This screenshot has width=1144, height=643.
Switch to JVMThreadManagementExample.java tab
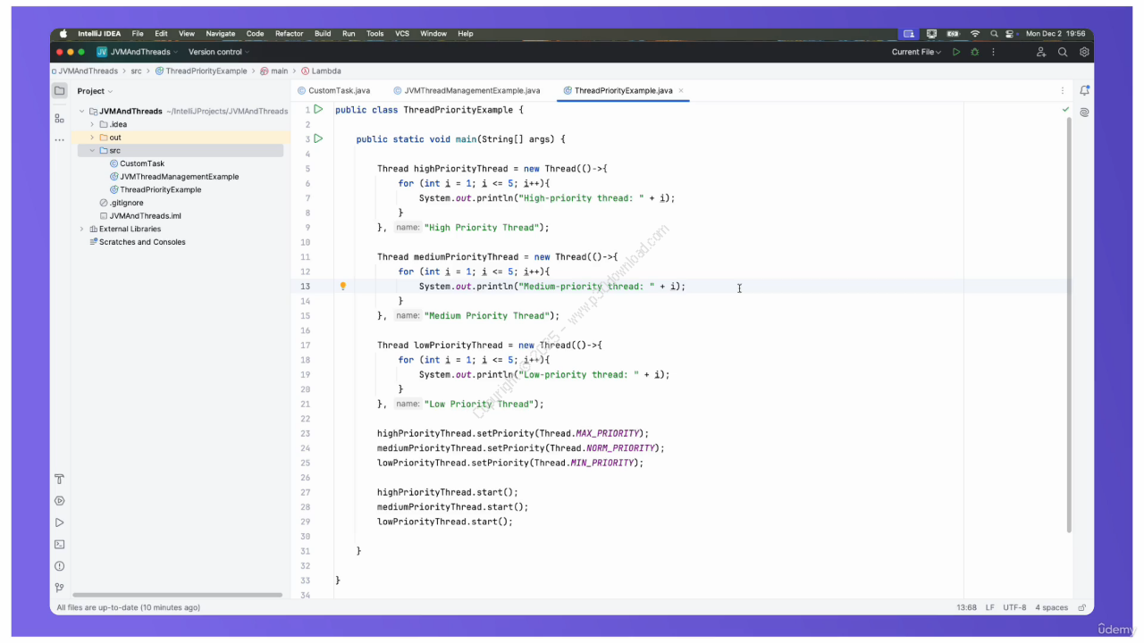[x=467, y=90]
